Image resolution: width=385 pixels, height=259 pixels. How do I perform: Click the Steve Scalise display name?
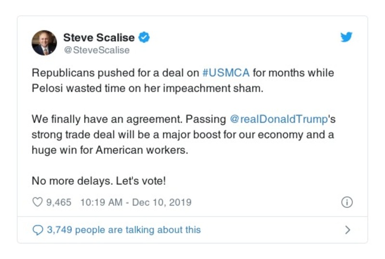pyautogui.click(x=99, y=37)
